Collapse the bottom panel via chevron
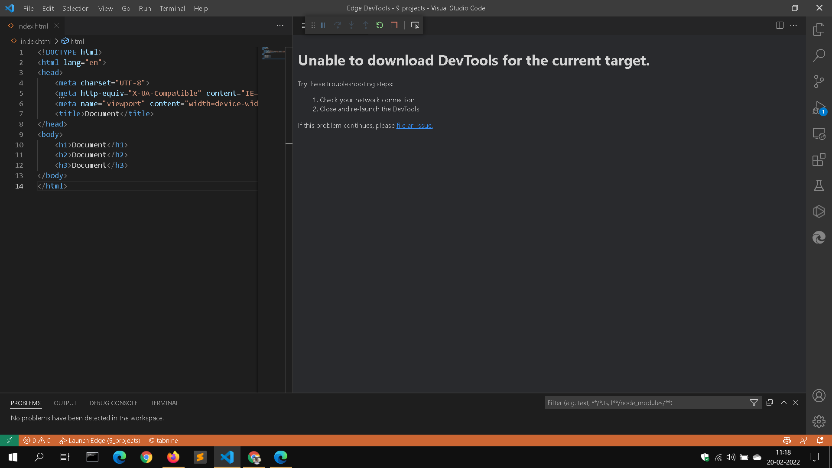 (783, 403)
